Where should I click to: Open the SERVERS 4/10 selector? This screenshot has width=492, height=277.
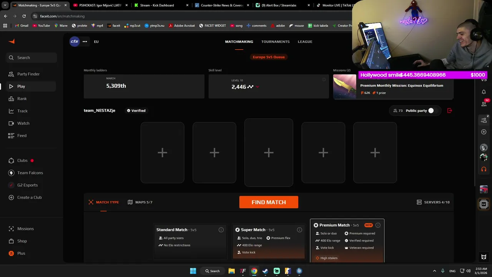click(433, 202)
